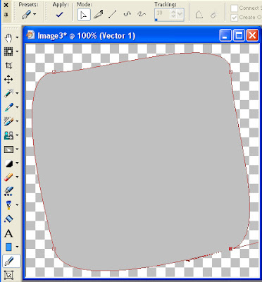Screen dimensions: 262x282
Task: Close the Image3 window
Action: point(252,35)
